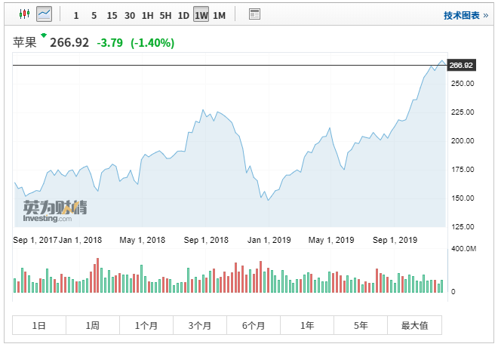Choose the 1W interval

point(201,14)
